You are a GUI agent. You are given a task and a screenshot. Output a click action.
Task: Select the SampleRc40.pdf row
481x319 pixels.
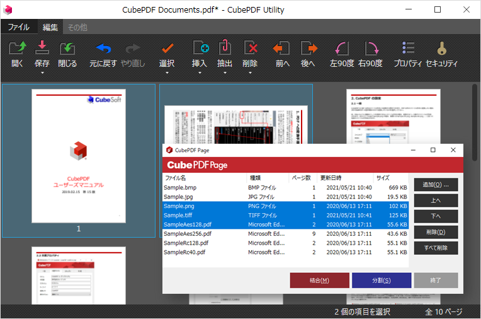tap(286, 252)
